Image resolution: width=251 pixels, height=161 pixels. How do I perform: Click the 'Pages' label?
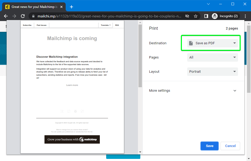pos(154,57)
